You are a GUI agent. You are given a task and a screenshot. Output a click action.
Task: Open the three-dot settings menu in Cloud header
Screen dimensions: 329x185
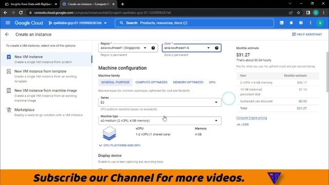[x=310, y=23]
